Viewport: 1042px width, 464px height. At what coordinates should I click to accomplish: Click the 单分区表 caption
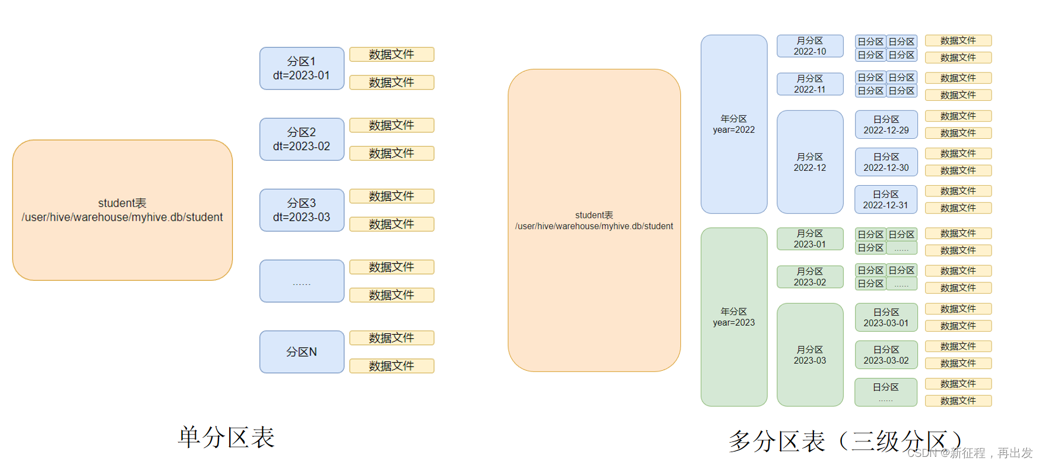(x=226, y=437)
